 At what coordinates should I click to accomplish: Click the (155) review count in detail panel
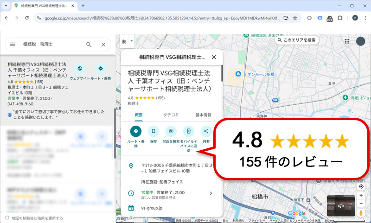click(x=160, y=98)
